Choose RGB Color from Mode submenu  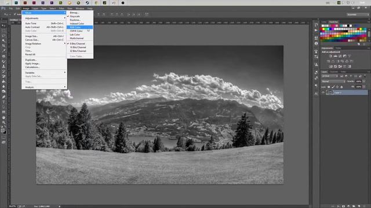(x=80, y=27)
